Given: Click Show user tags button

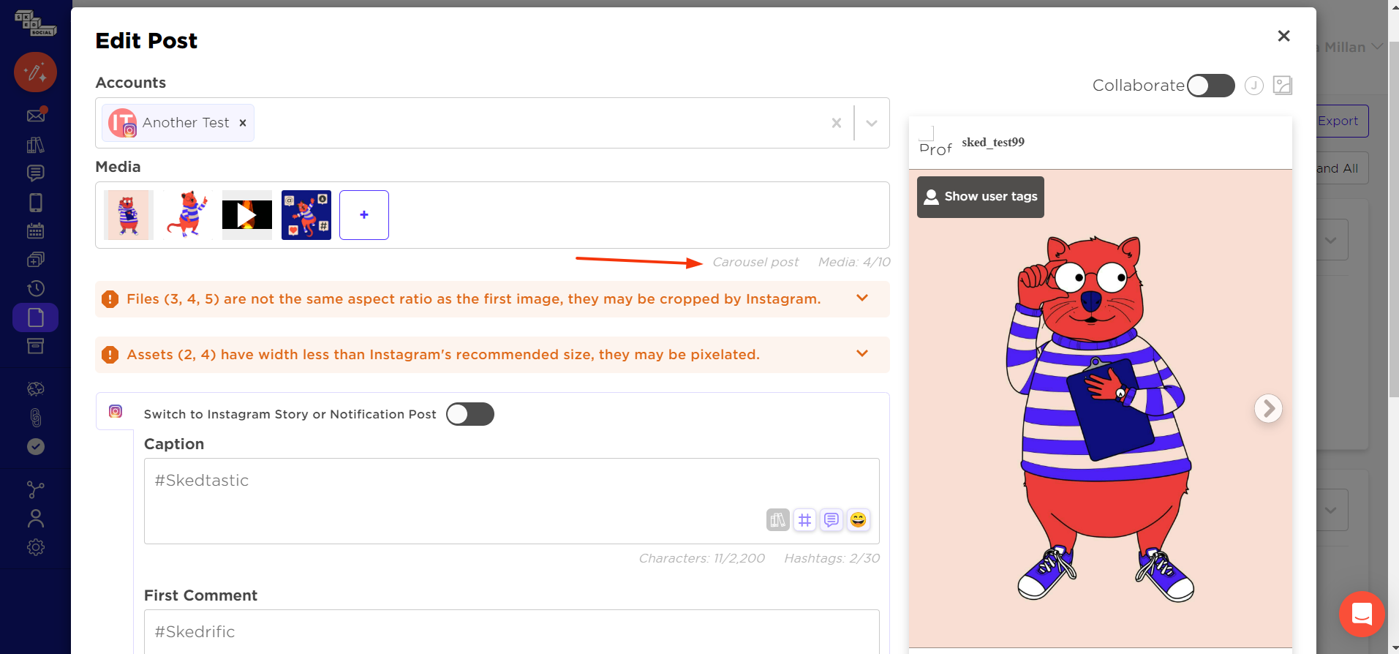Looking at the screenshot, I should (x=981, y=197).
